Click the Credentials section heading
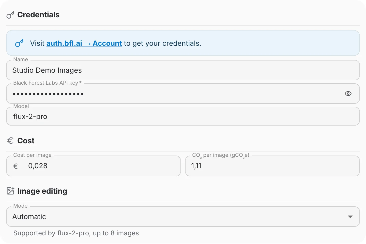 pos(38,15)
